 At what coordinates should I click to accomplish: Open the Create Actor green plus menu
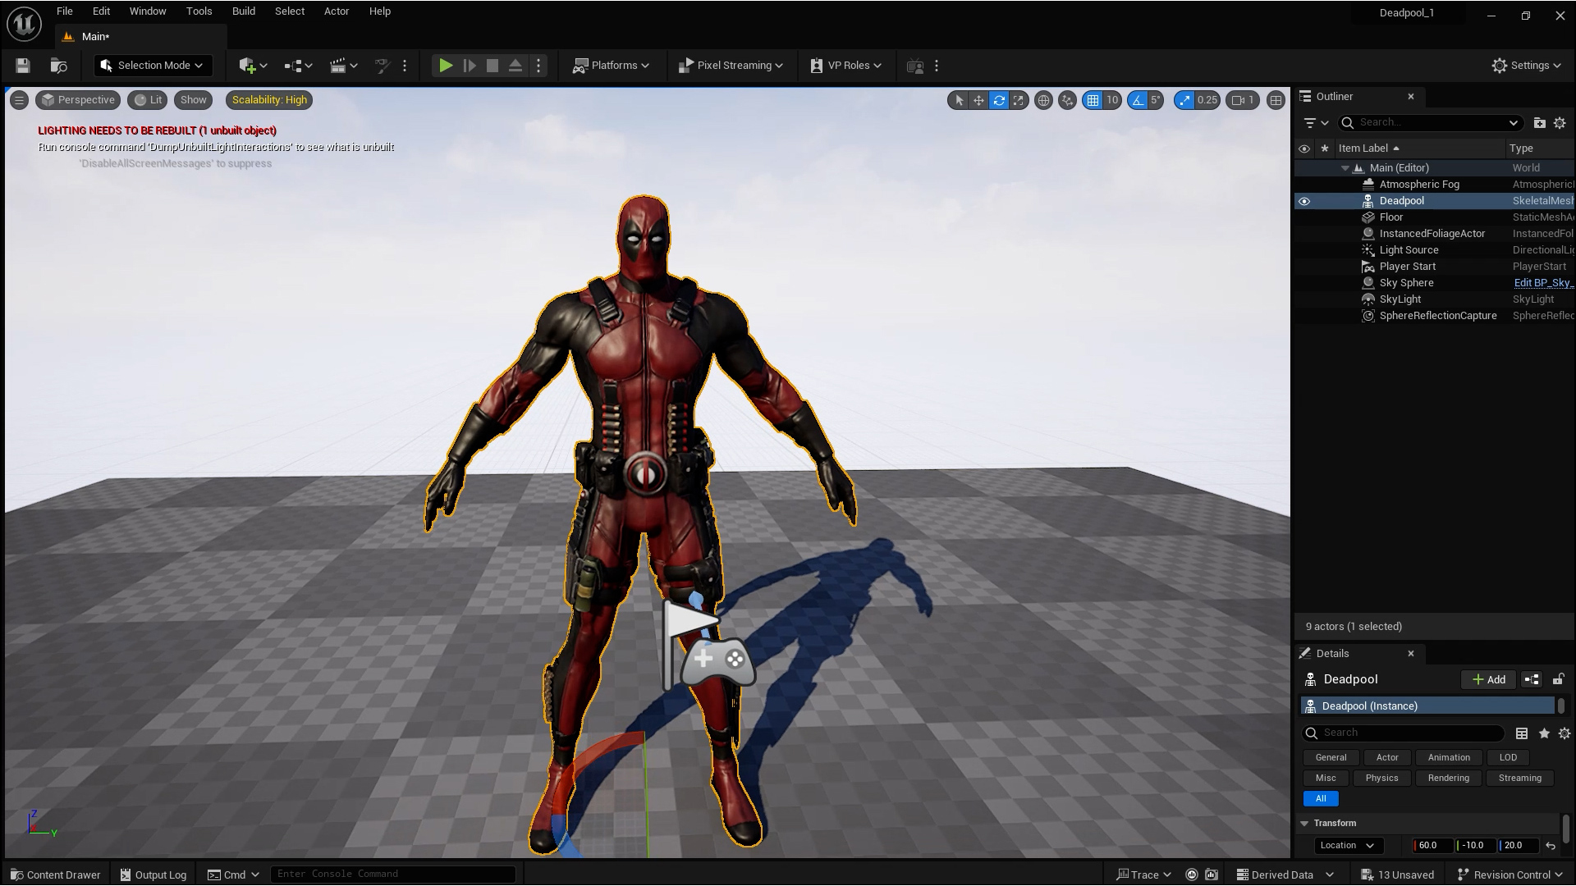pos(248,66)
